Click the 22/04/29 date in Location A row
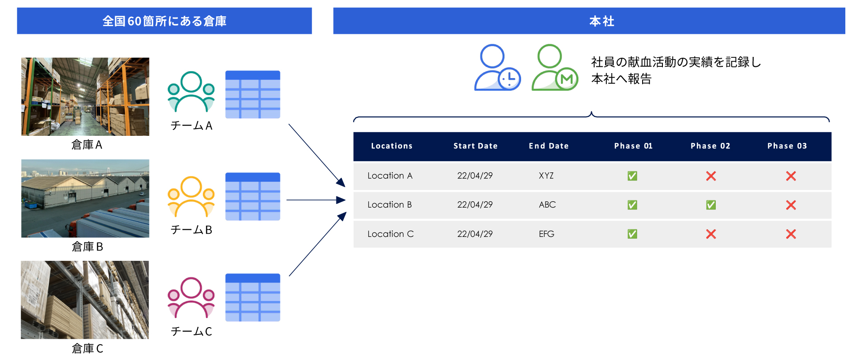The width and height of the screenshot is (867, 361). tap(475, 176)
